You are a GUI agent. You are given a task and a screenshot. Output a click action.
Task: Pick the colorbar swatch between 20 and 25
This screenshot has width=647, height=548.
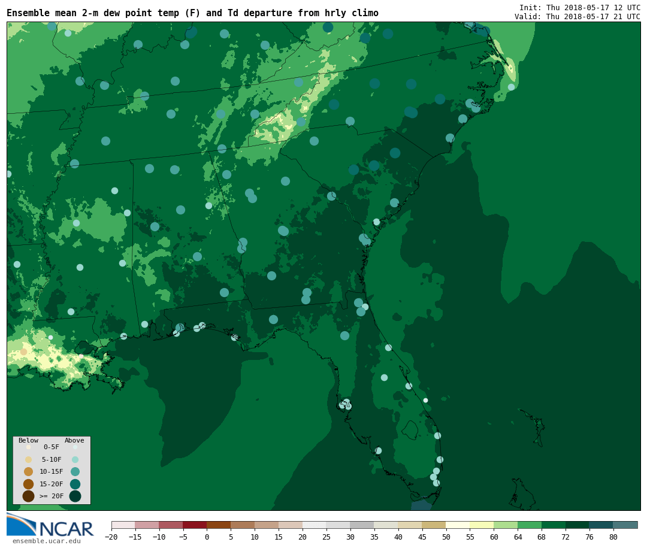tap(315, 525)
